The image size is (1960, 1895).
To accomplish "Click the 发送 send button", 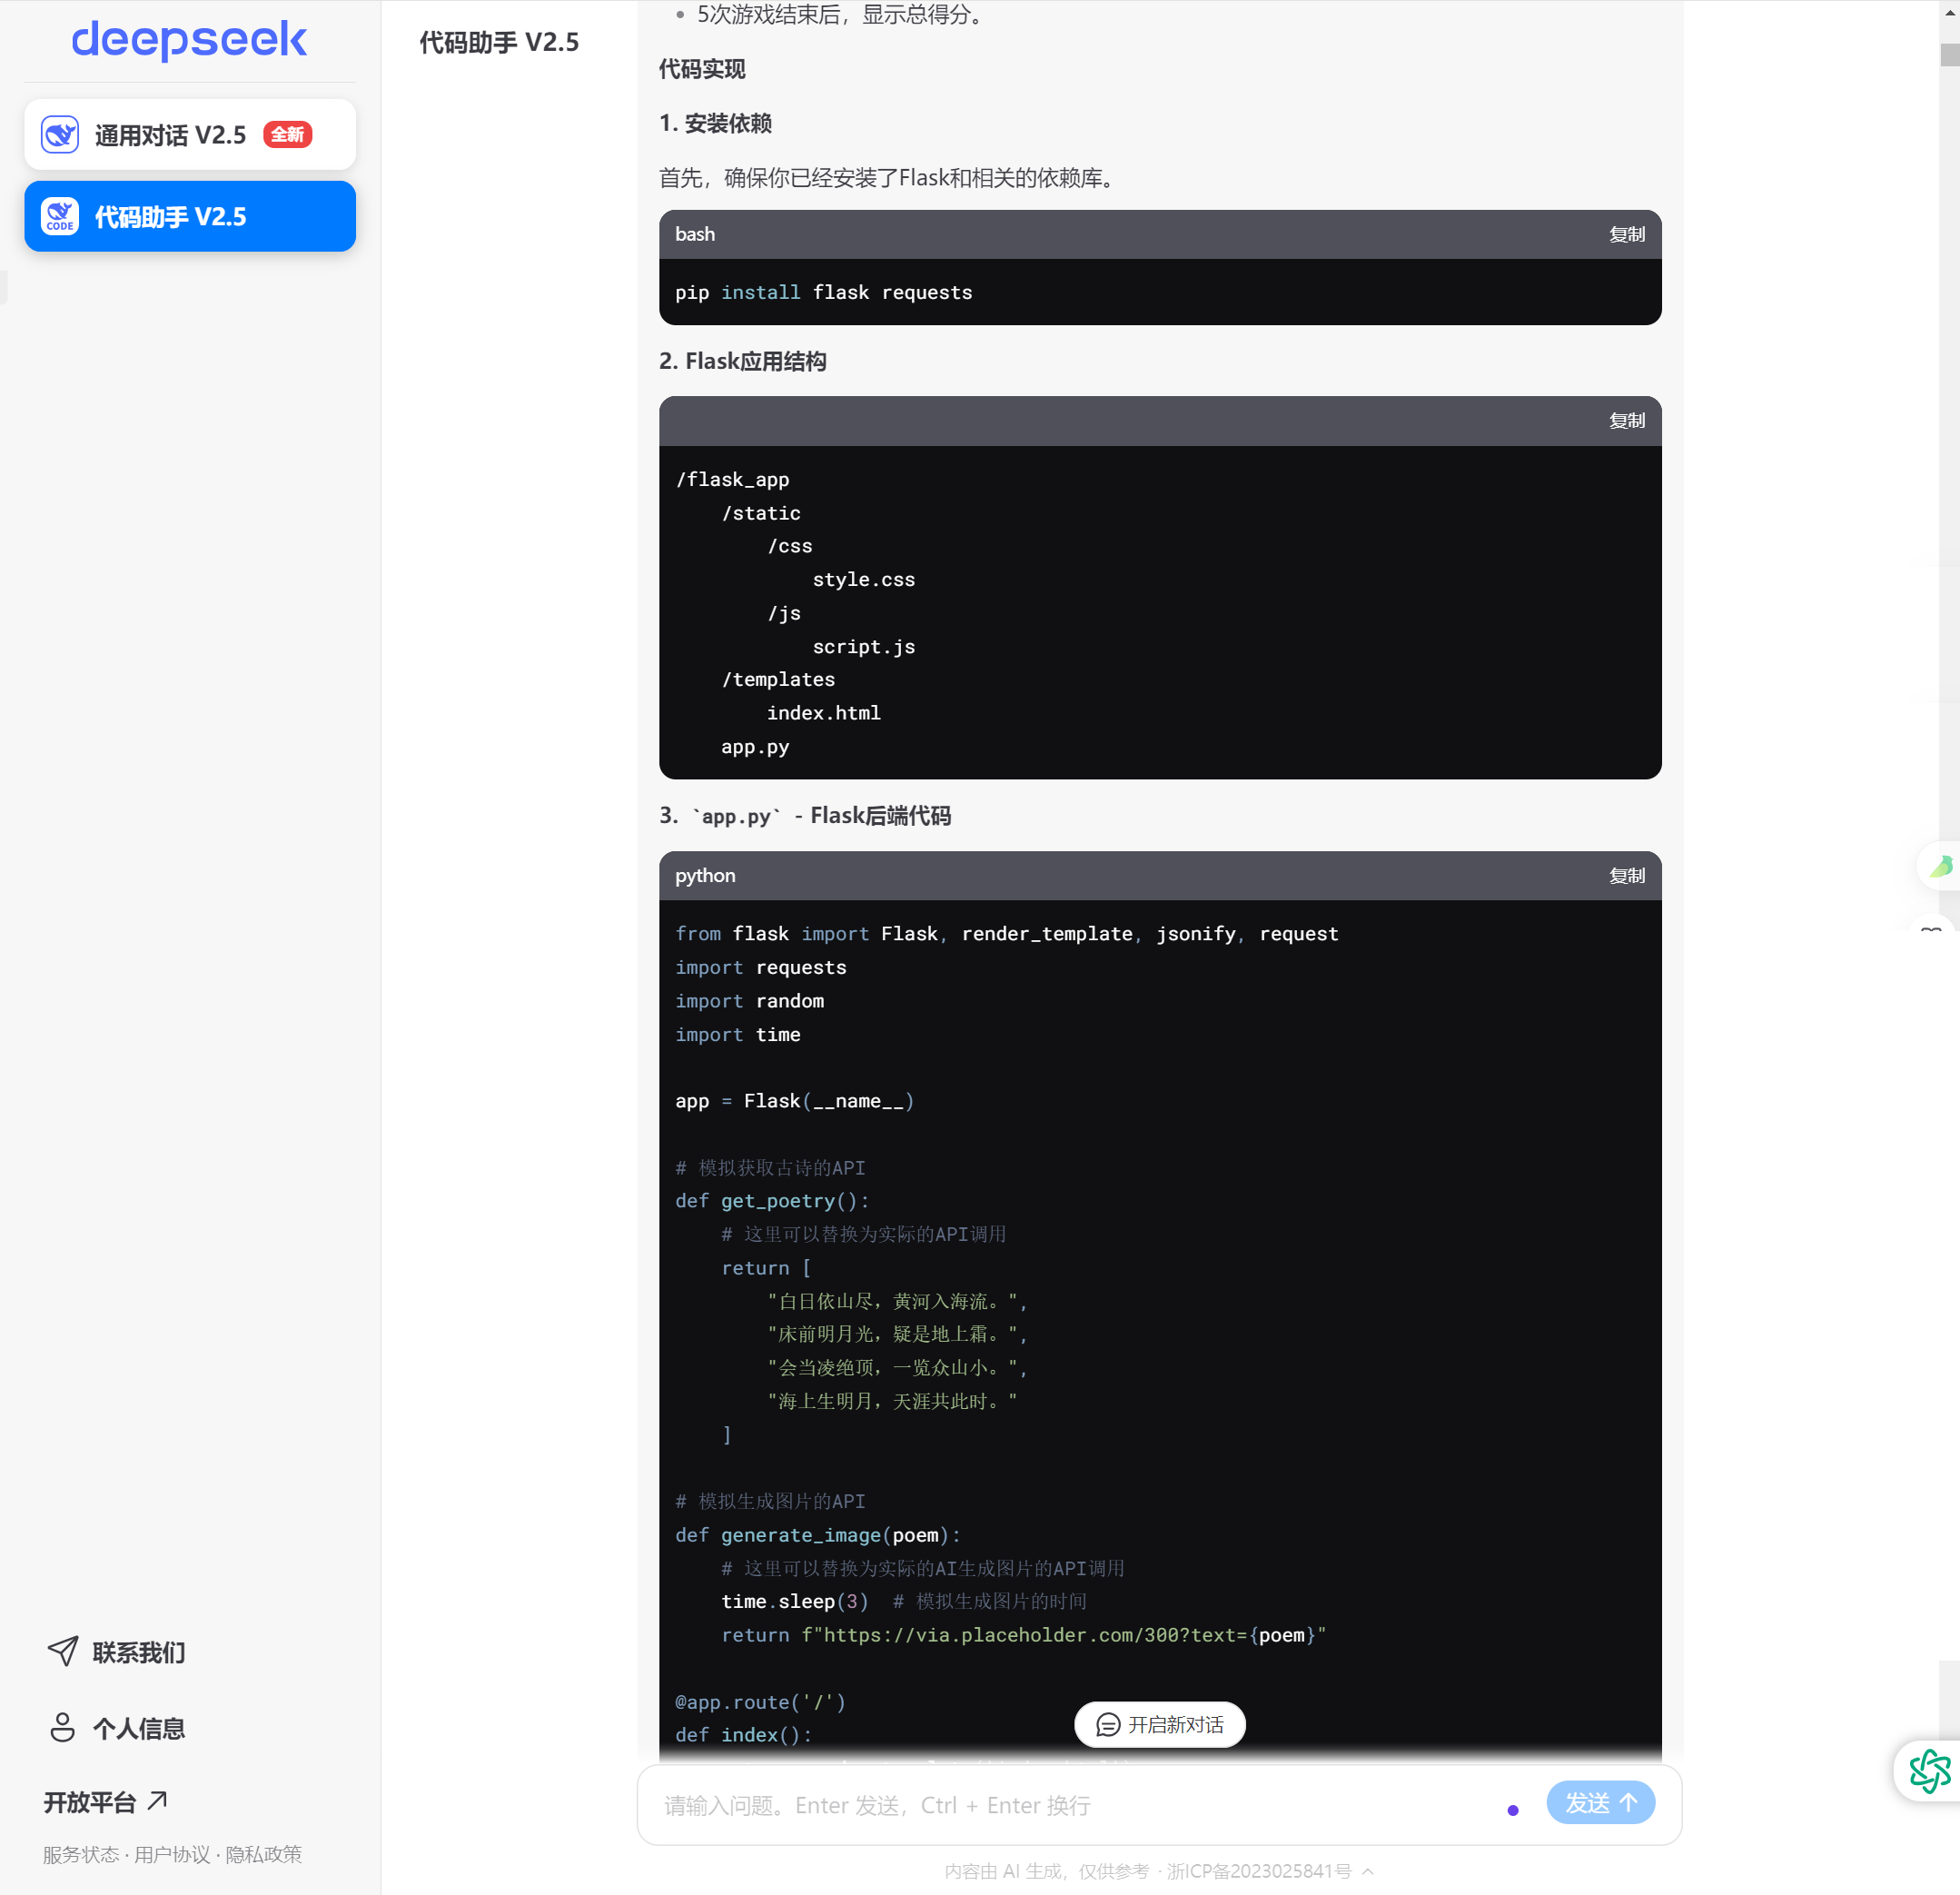I will [1600, 1802].
